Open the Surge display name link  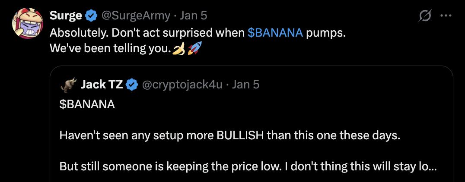pyautogui.click(x=66, y=16)
